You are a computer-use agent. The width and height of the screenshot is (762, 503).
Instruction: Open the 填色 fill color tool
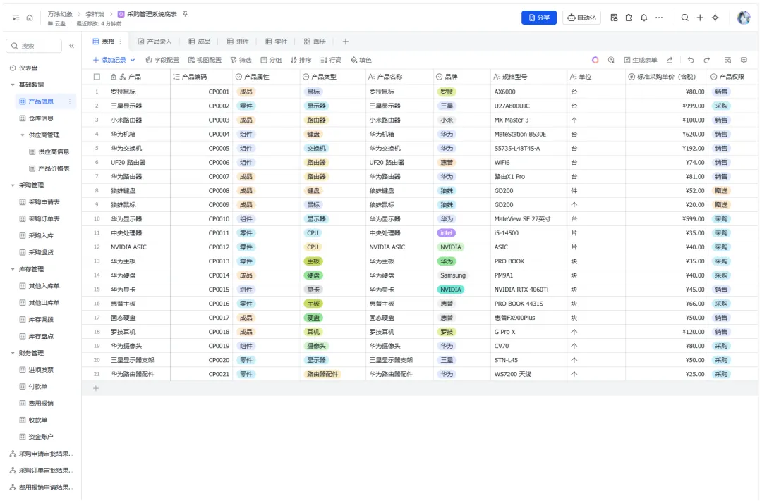point(361,60)
